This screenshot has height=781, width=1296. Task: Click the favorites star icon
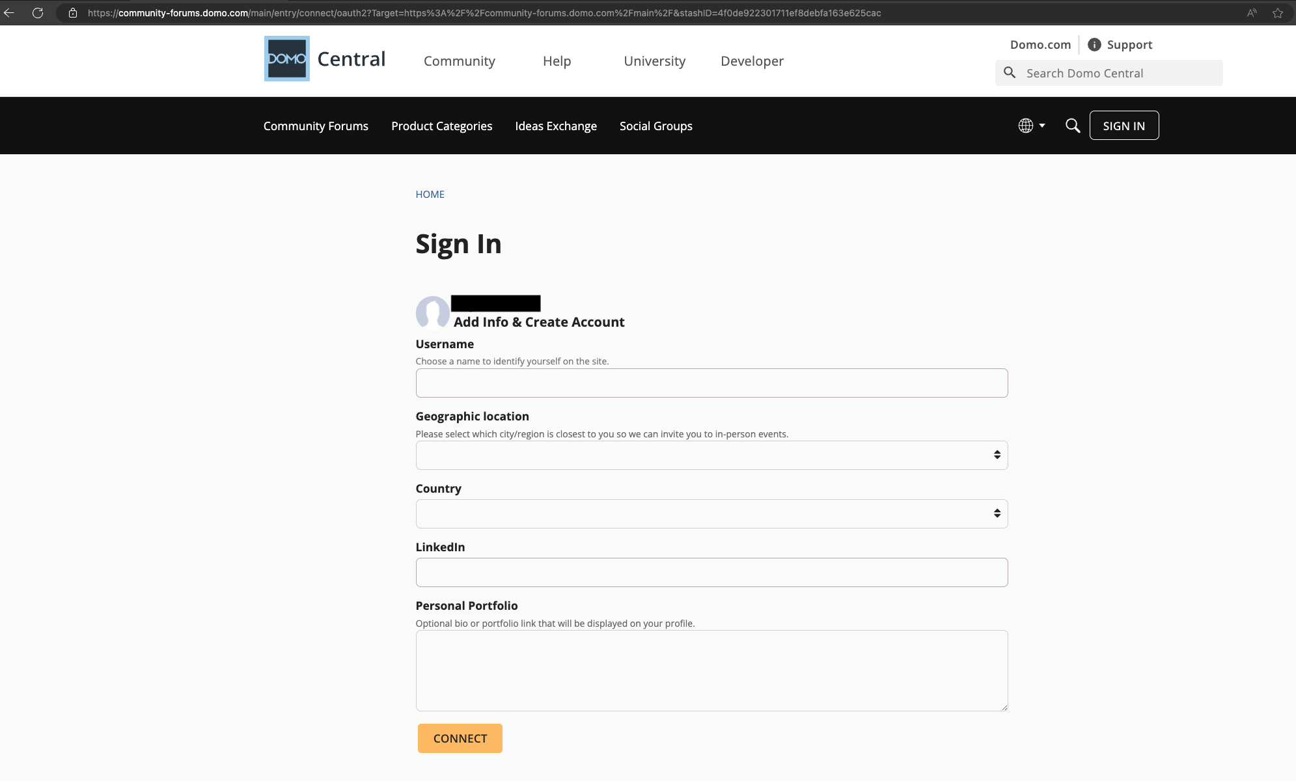(1277, 13)
